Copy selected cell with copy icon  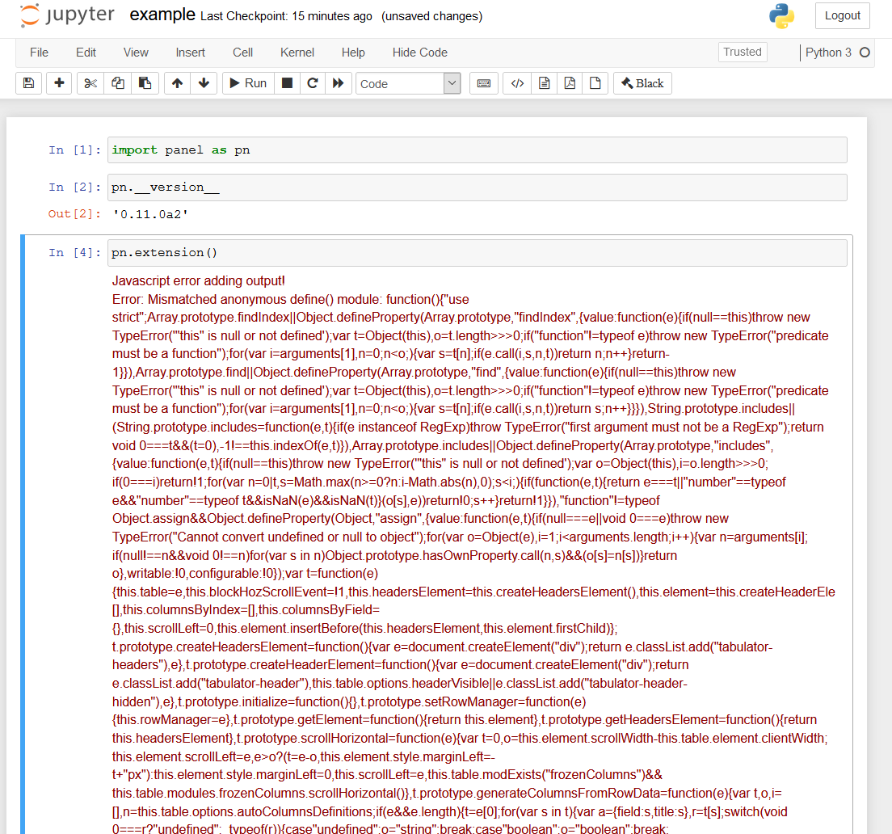pyautogui.click(x=117, y=83)
